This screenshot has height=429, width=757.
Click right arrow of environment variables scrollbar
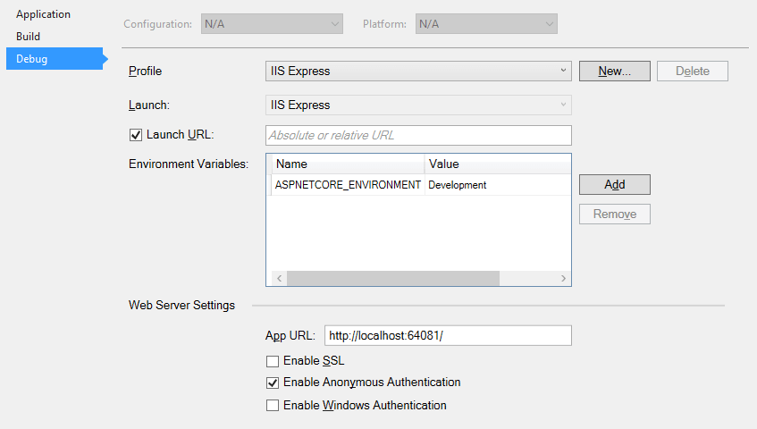point(563,279)
